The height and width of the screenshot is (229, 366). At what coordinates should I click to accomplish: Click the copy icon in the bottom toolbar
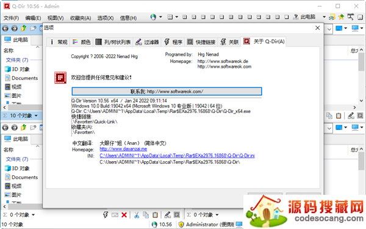pos(146,215)
